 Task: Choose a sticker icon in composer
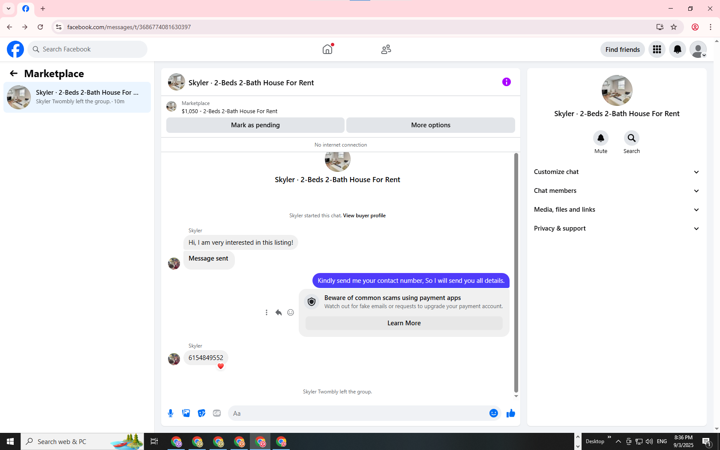click(x=201, y=413)
